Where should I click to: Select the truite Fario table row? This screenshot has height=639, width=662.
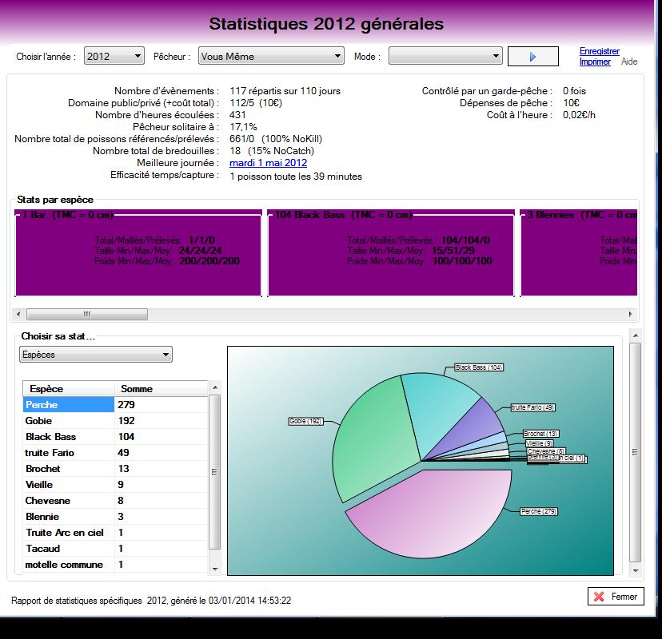pos(115,453)
